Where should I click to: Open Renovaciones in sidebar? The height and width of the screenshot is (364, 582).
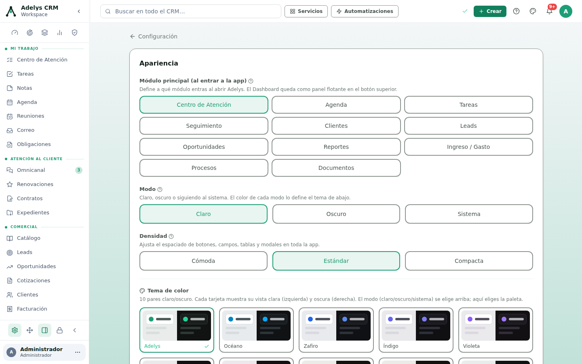pos(44,184)
